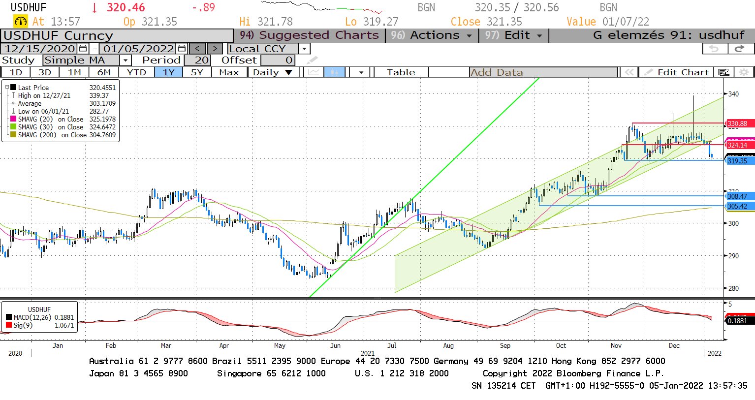Click the pencil annotate icon beside Offset
Viewport: 755px width, 400px height.
tap(312, 61)
